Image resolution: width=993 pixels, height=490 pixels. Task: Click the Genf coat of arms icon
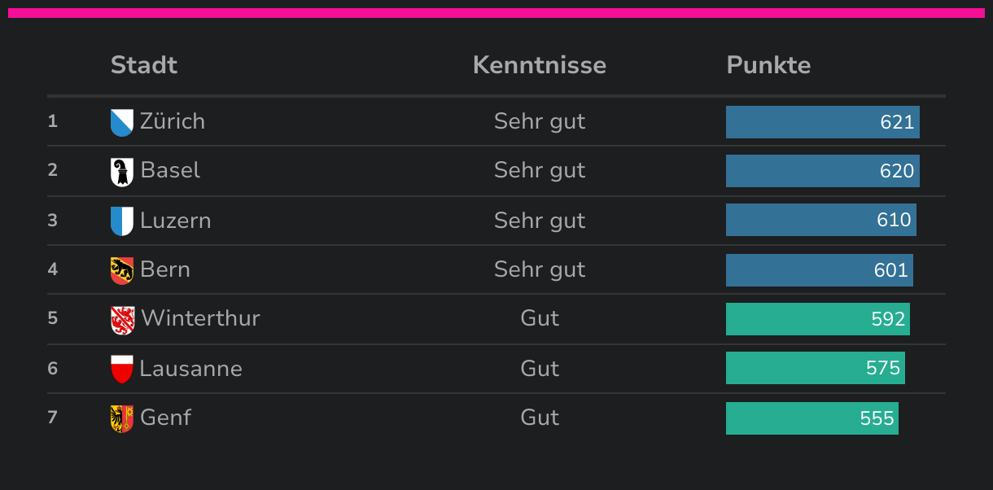(121, 418)
